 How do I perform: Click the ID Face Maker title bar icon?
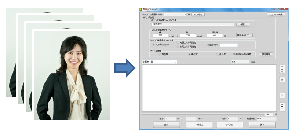coord(141,9)
